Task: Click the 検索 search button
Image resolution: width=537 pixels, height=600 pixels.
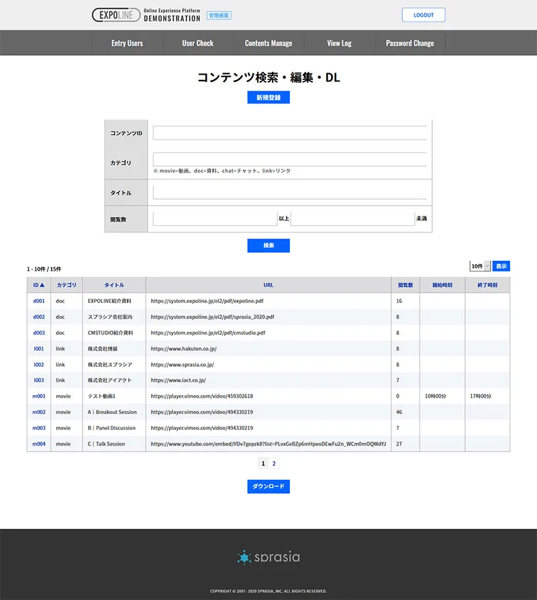Action: (268, 246)
